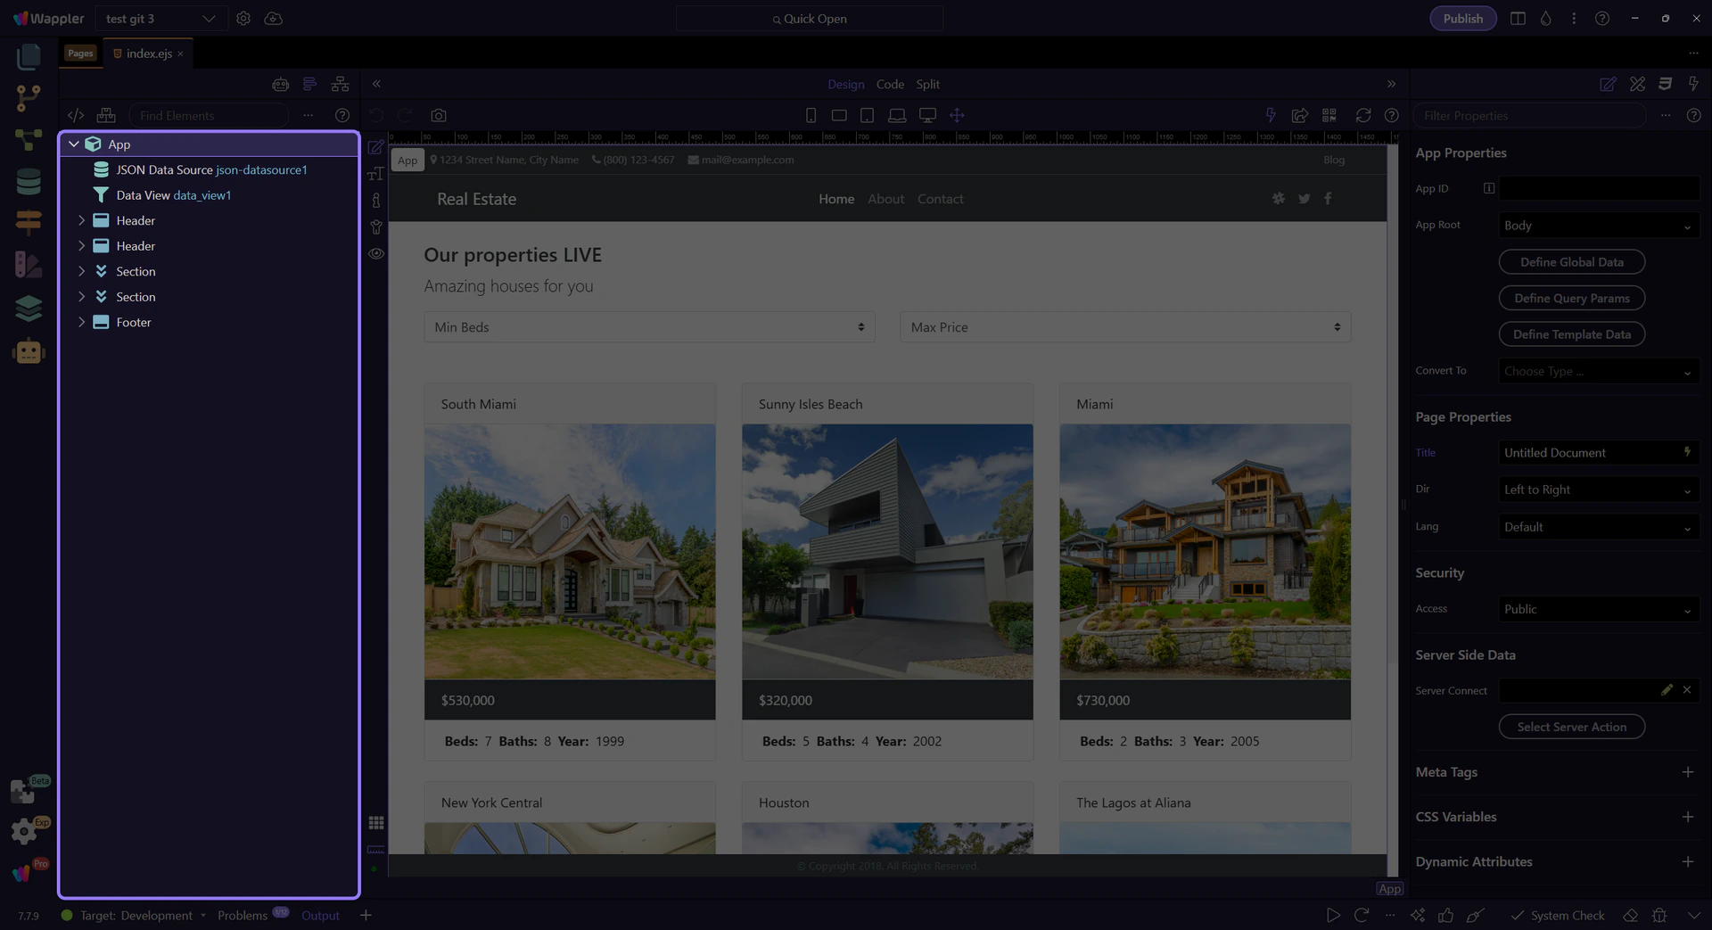
Task: Click the Define Global Data button
Action: click(x=1571, y=262)
